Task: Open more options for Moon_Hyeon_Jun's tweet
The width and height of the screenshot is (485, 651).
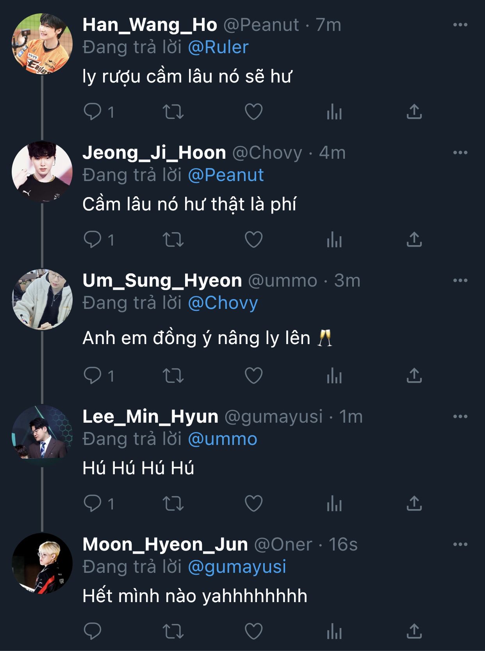Action: click(x=460, y=544)
